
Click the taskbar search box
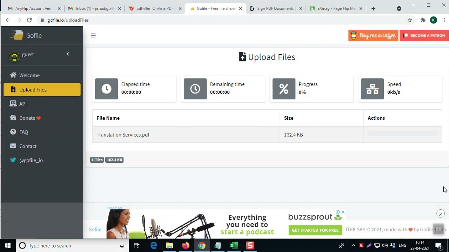(72, 245)
